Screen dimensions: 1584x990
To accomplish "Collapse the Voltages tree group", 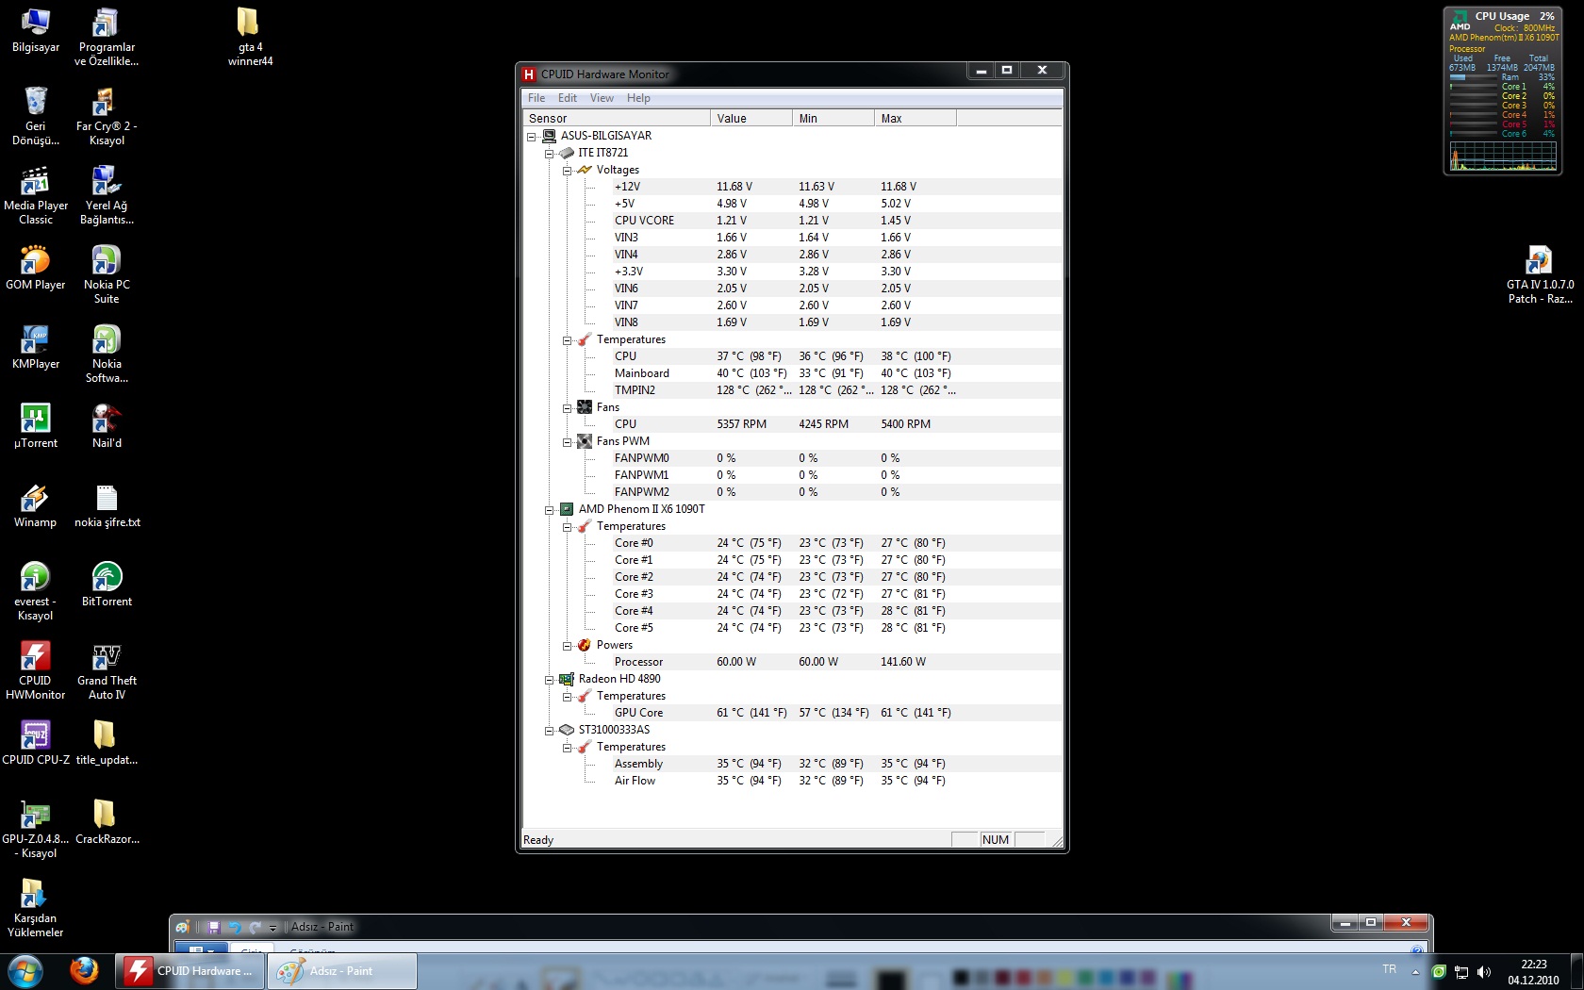I will (568, 171).
